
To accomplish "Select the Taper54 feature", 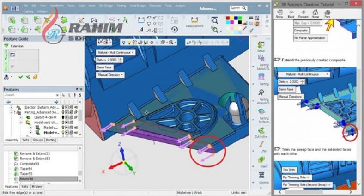I will (x=26, y=169).
